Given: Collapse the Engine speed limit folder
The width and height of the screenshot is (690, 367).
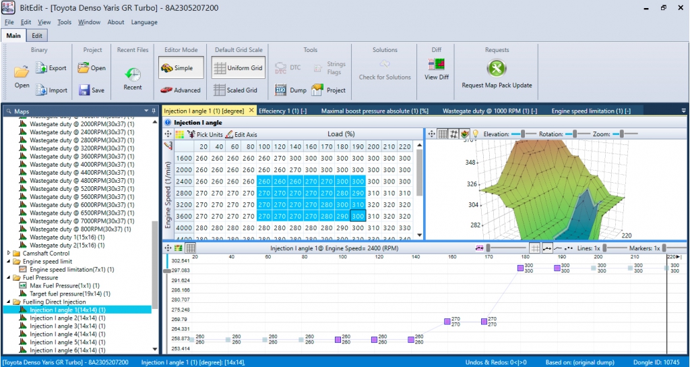Looking at the screenshot, I should pos(9,261).
